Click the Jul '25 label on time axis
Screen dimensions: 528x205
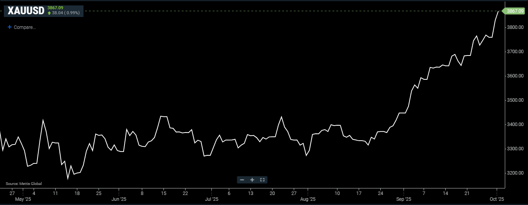[x=211, y=199]
